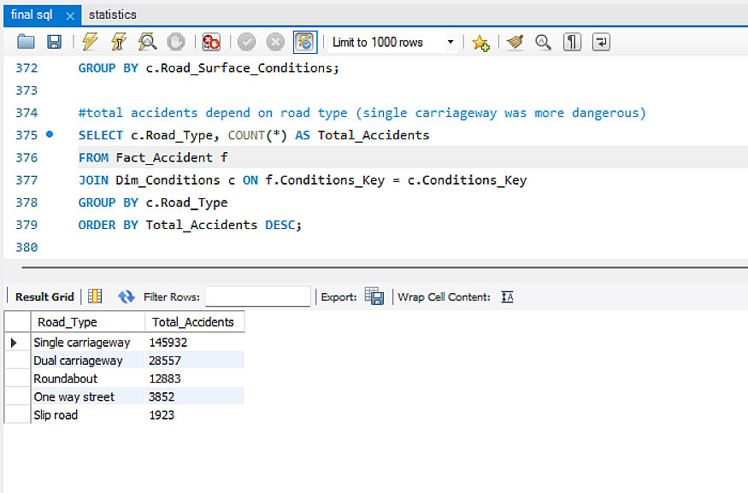Image resolution: width=748 pixels, height=493 pixels.
Task: Click GROUP BY c.Road_Type on line 378
Action: [x=153, y=202]
